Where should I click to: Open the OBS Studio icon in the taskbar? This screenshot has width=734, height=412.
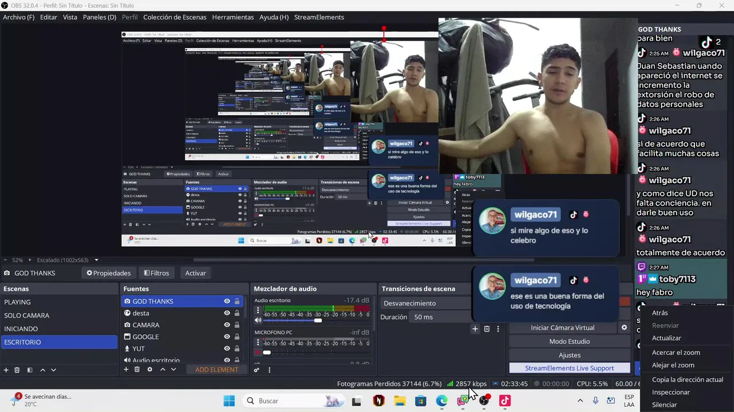pyautogui.click(x=485, y=401)
